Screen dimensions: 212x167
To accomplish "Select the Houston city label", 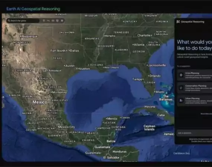I will coord(84,69).
